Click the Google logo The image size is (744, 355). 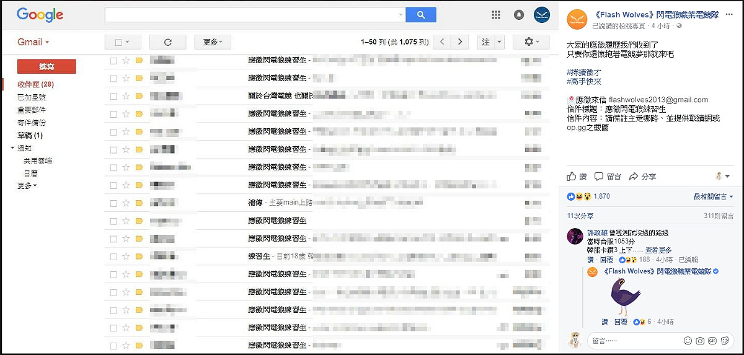pyautogui.click(x=40, y=15)
